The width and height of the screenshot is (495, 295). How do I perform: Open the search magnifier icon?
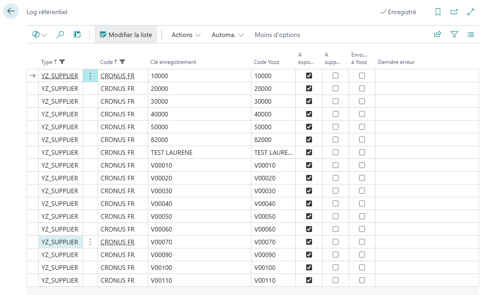60,35
